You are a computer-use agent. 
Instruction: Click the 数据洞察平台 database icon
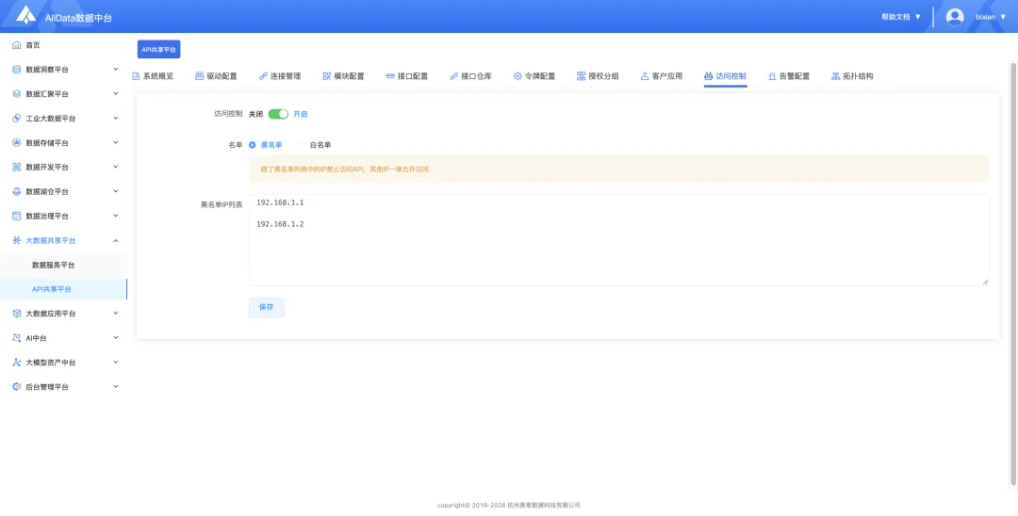pos(17,70)
